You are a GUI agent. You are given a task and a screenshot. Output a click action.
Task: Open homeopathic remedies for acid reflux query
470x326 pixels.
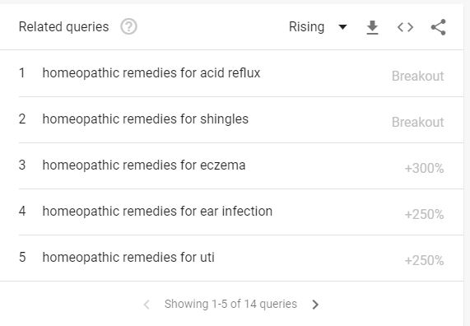pos(151,73)
